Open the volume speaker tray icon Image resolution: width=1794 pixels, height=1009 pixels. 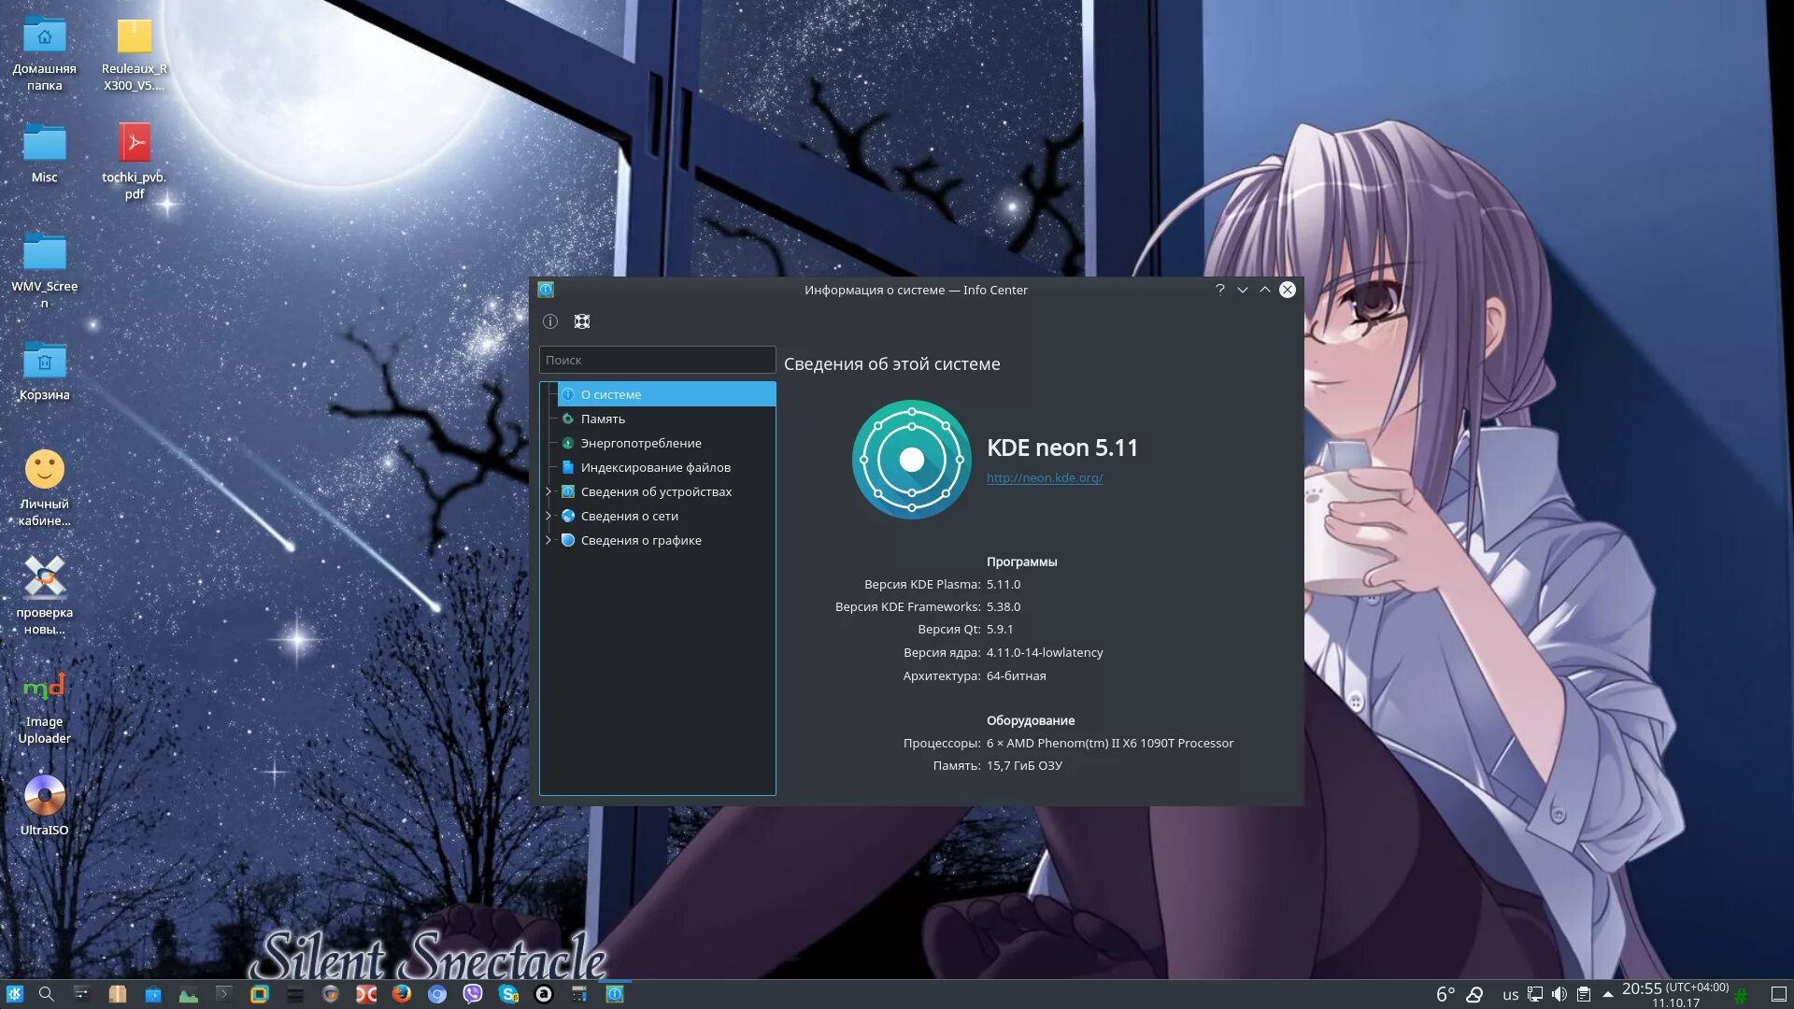1559,995
